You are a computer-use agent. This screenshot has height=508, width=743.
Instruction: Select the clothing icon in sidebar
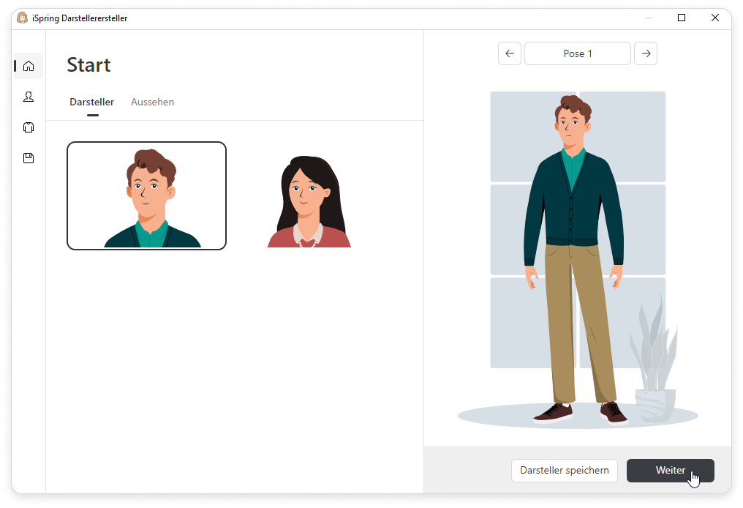(29, 127)
